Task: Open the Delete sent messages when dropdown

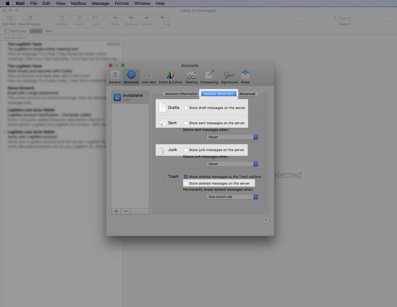Action: 232,137
